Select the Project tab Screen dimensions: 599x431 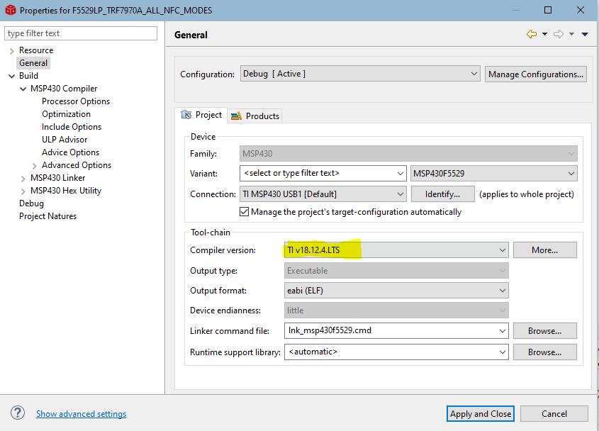click(201, 115)
